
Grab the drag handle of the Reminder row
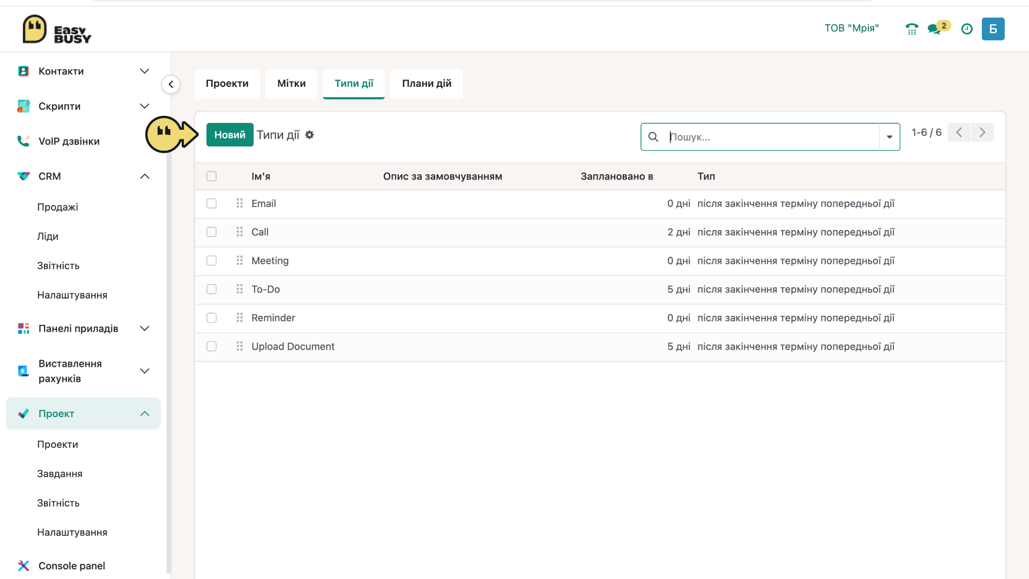[240, 318]
